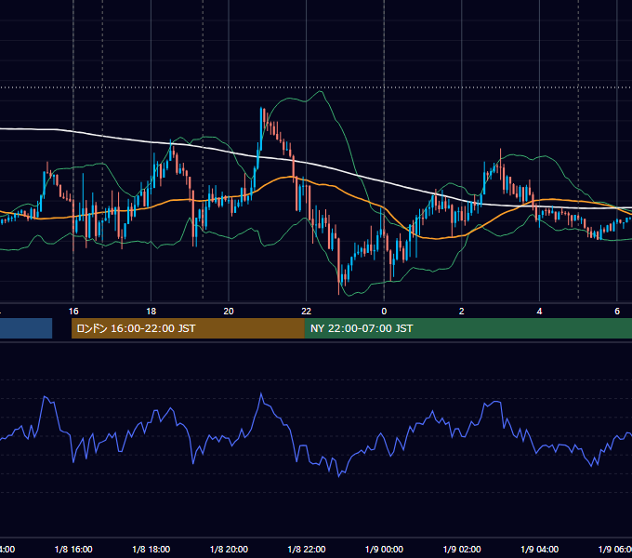
Task: Click the 1/8 20:00 label on bottom axis
Action: [229, 549]
